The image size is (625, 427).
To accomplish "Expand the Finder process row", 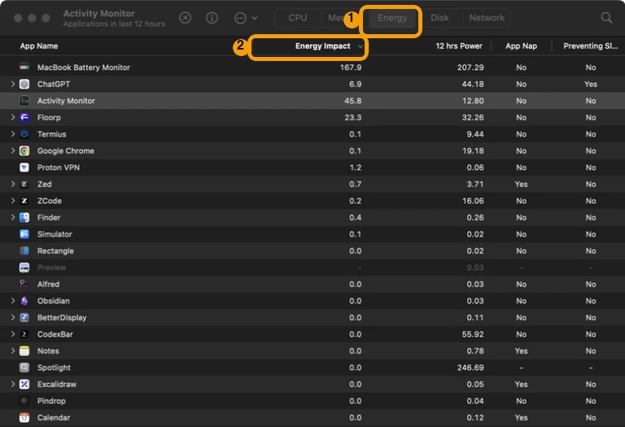I will click(x=13, y=218).
